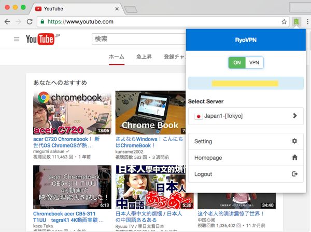Click the Select Server label
The width and height of the screenshot is (311, 232).
pos(206,102)
